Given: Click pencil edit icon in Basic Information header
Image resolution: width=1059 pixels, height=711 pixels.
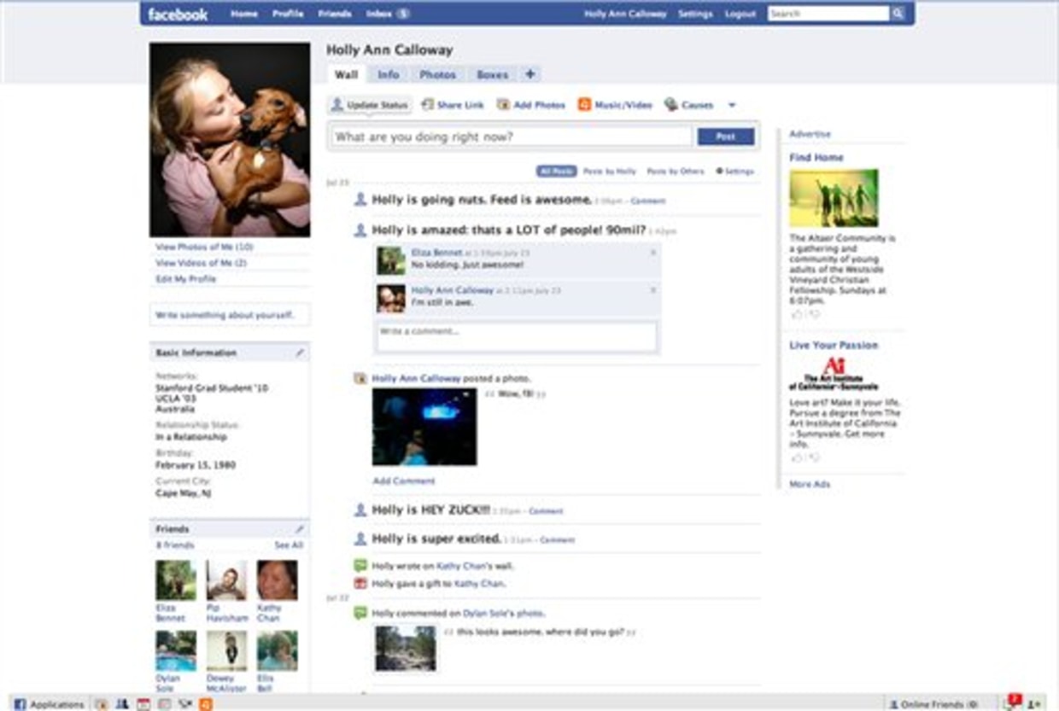Looking at the screenshot, I should click(x=300, y=353).
